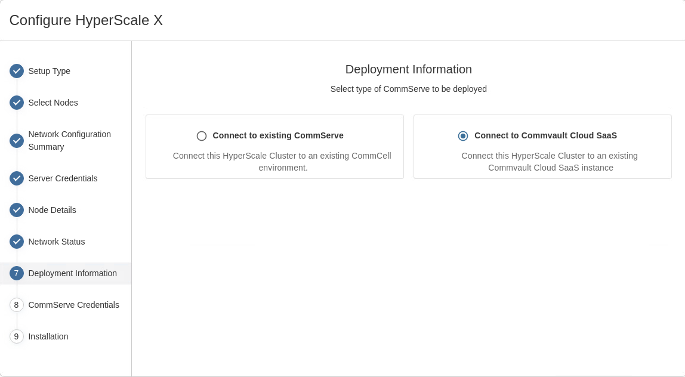Click the Node Details checkmark circle
685x377 pixels.
[17, 210]
